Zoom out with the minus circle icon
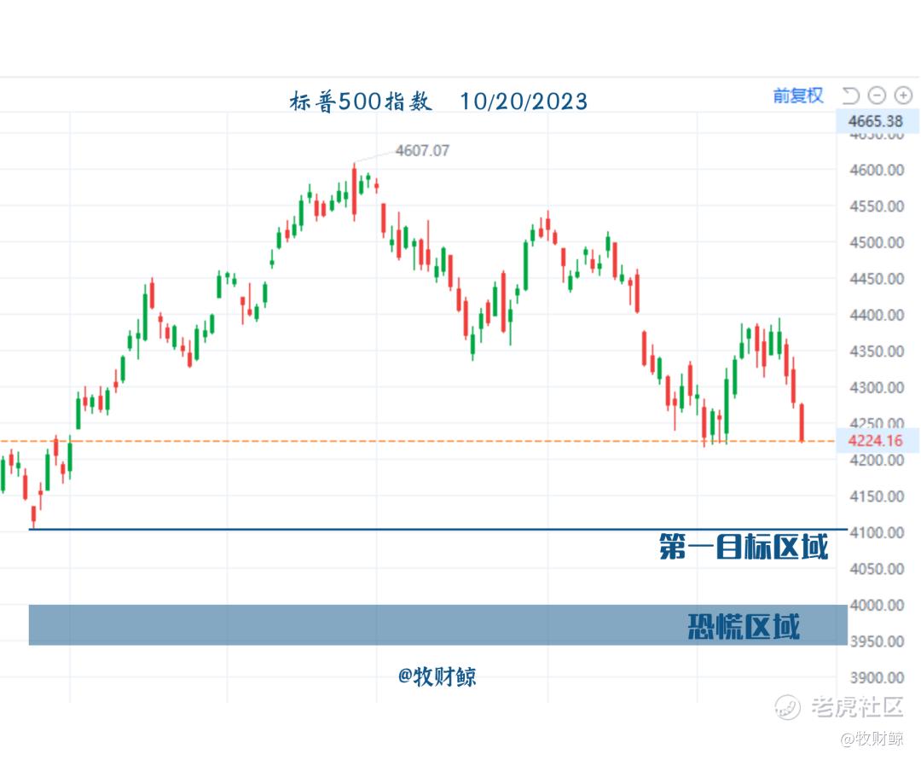The image size is (921, 760). [x=877, y=96]
